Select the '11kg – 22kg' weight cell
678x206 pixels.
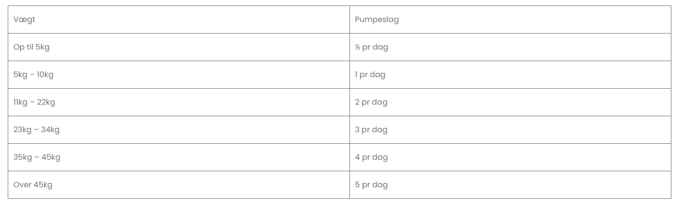(x=179, y=102)
